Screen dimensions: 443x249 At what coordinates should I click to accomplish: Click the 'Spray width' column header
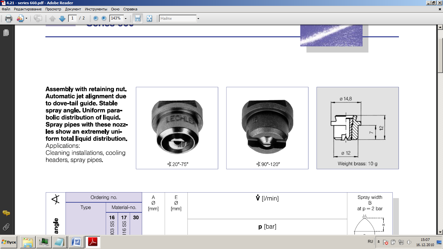click(370, 197)
